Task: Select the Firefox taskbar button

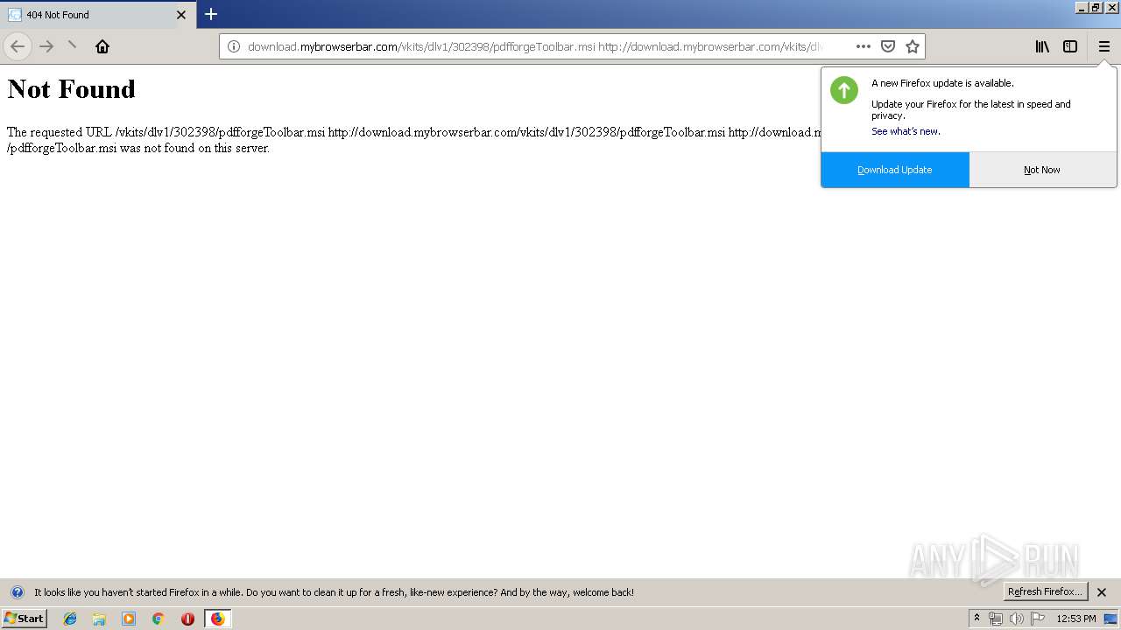Action: (x=217, y=619)
